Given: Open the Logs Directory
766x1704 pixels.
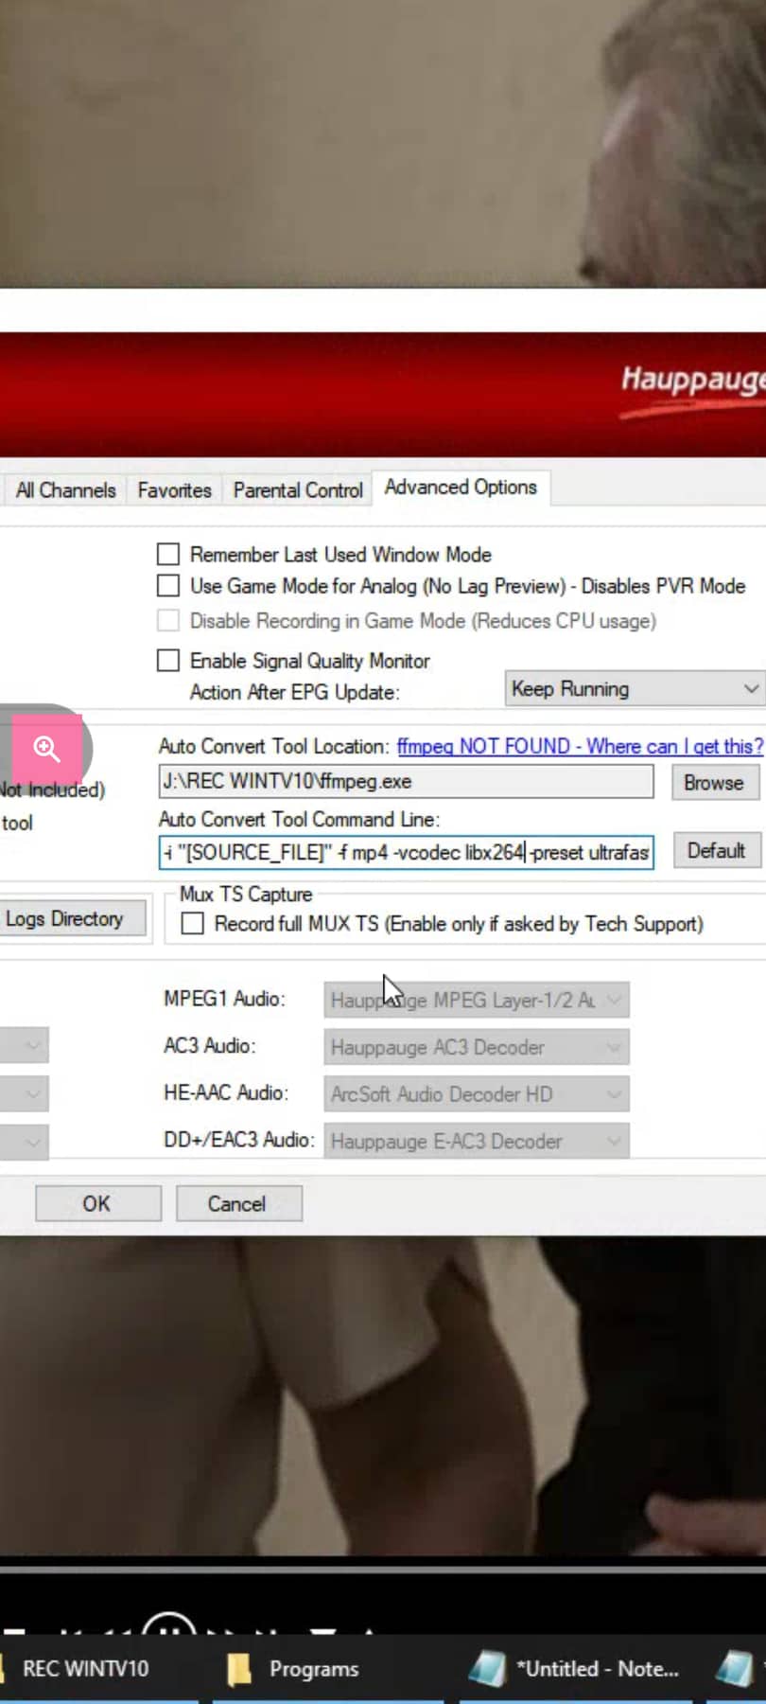Looking at the screenshot, I should (x=72, y=918).
